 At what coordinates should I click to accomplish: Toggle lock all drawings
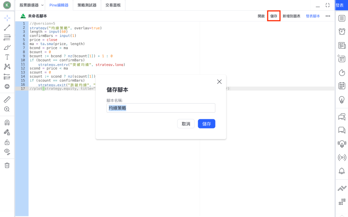coord(7,142)
